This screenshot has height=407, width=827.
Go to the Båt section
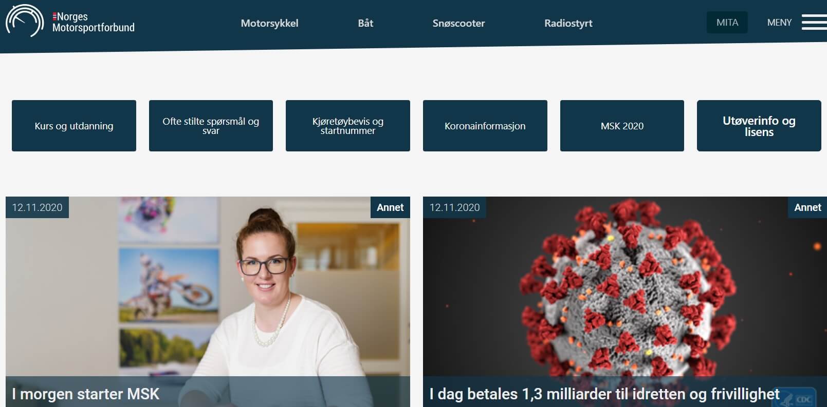[x=365, y=23]
